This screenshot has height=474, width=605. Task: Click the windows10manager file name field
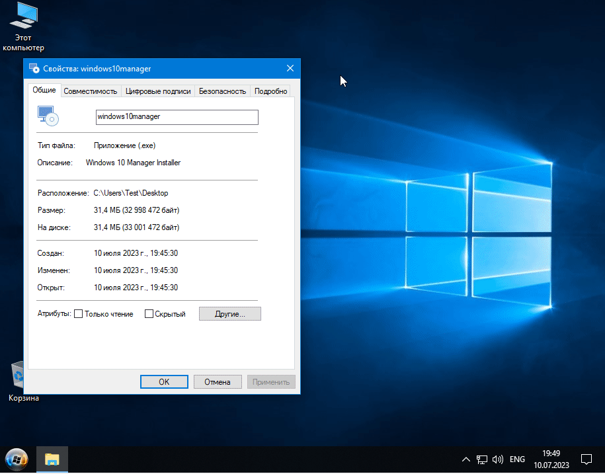point(177,117)
